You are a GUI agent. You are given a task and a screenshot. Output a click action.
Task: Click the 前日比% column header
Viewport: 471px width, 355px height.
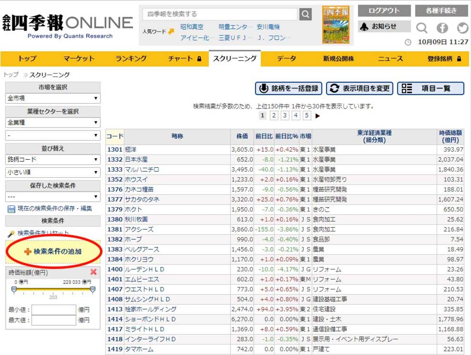click(x=287, y=136)
